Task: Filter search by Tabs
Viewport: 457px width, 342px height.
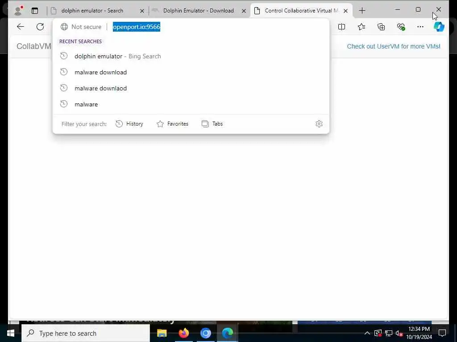Action: point(212,124)
